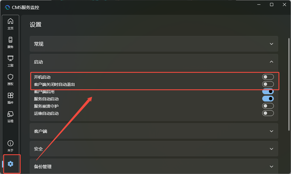
Task: Click the settings gear icon in sidebar
Action: pyautogui.click(x=10, y=164)
